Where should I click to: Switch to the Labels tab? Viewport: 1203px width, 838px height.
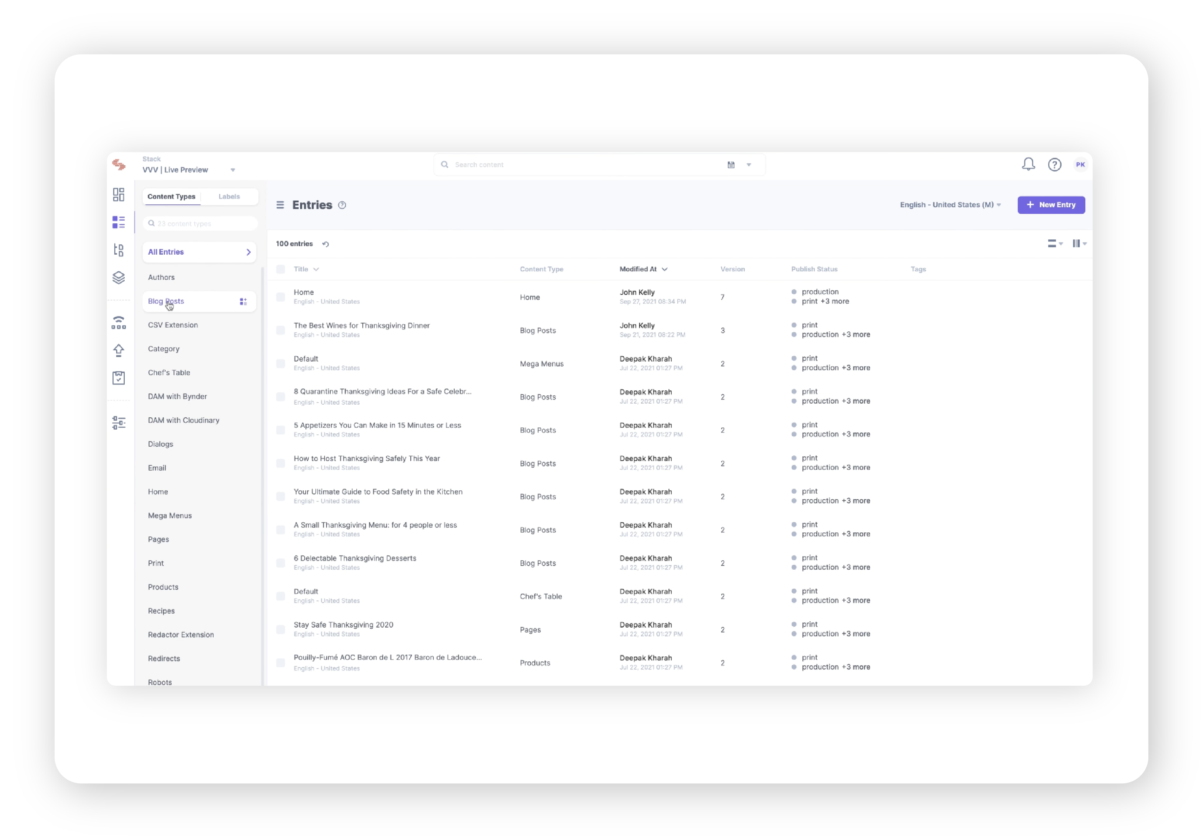[x=229, y=197]
